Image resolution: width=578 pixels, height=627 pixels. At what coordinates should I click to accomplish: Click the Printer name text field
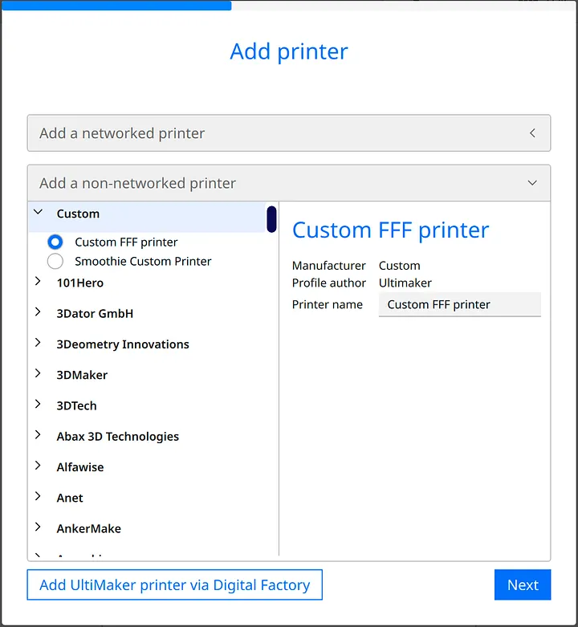coord(460,305)
